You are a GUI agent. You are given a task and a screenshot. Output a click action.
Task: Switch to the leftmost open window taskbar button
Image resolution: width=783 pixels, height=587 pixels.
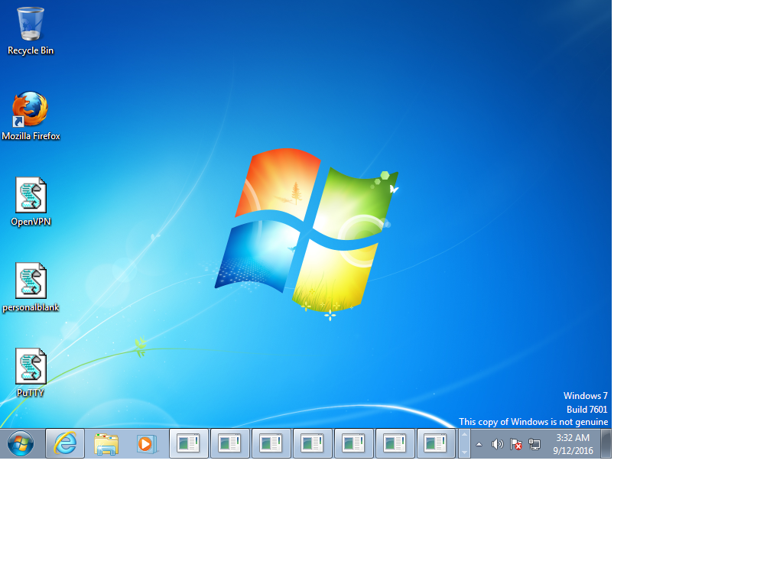point(188,443)
